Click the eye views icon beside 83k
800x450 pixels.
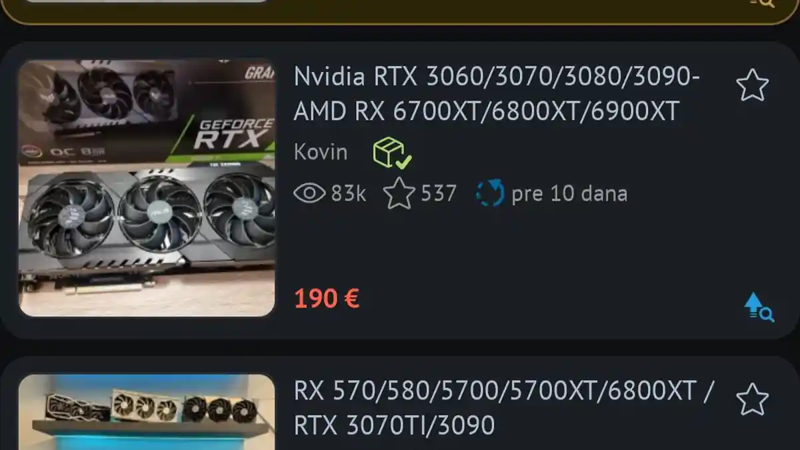310,194
